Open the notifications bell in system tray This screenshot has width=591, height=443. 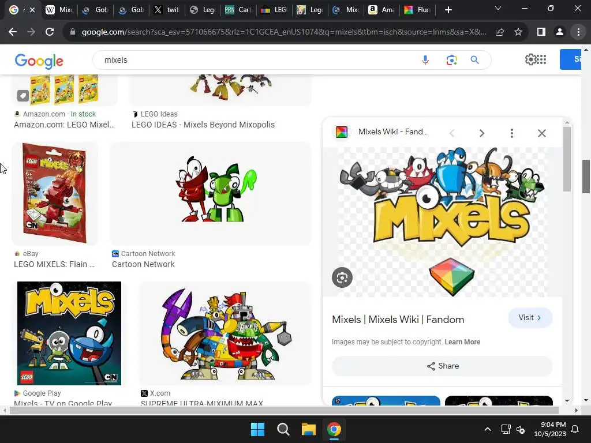[x=575, y=429]
